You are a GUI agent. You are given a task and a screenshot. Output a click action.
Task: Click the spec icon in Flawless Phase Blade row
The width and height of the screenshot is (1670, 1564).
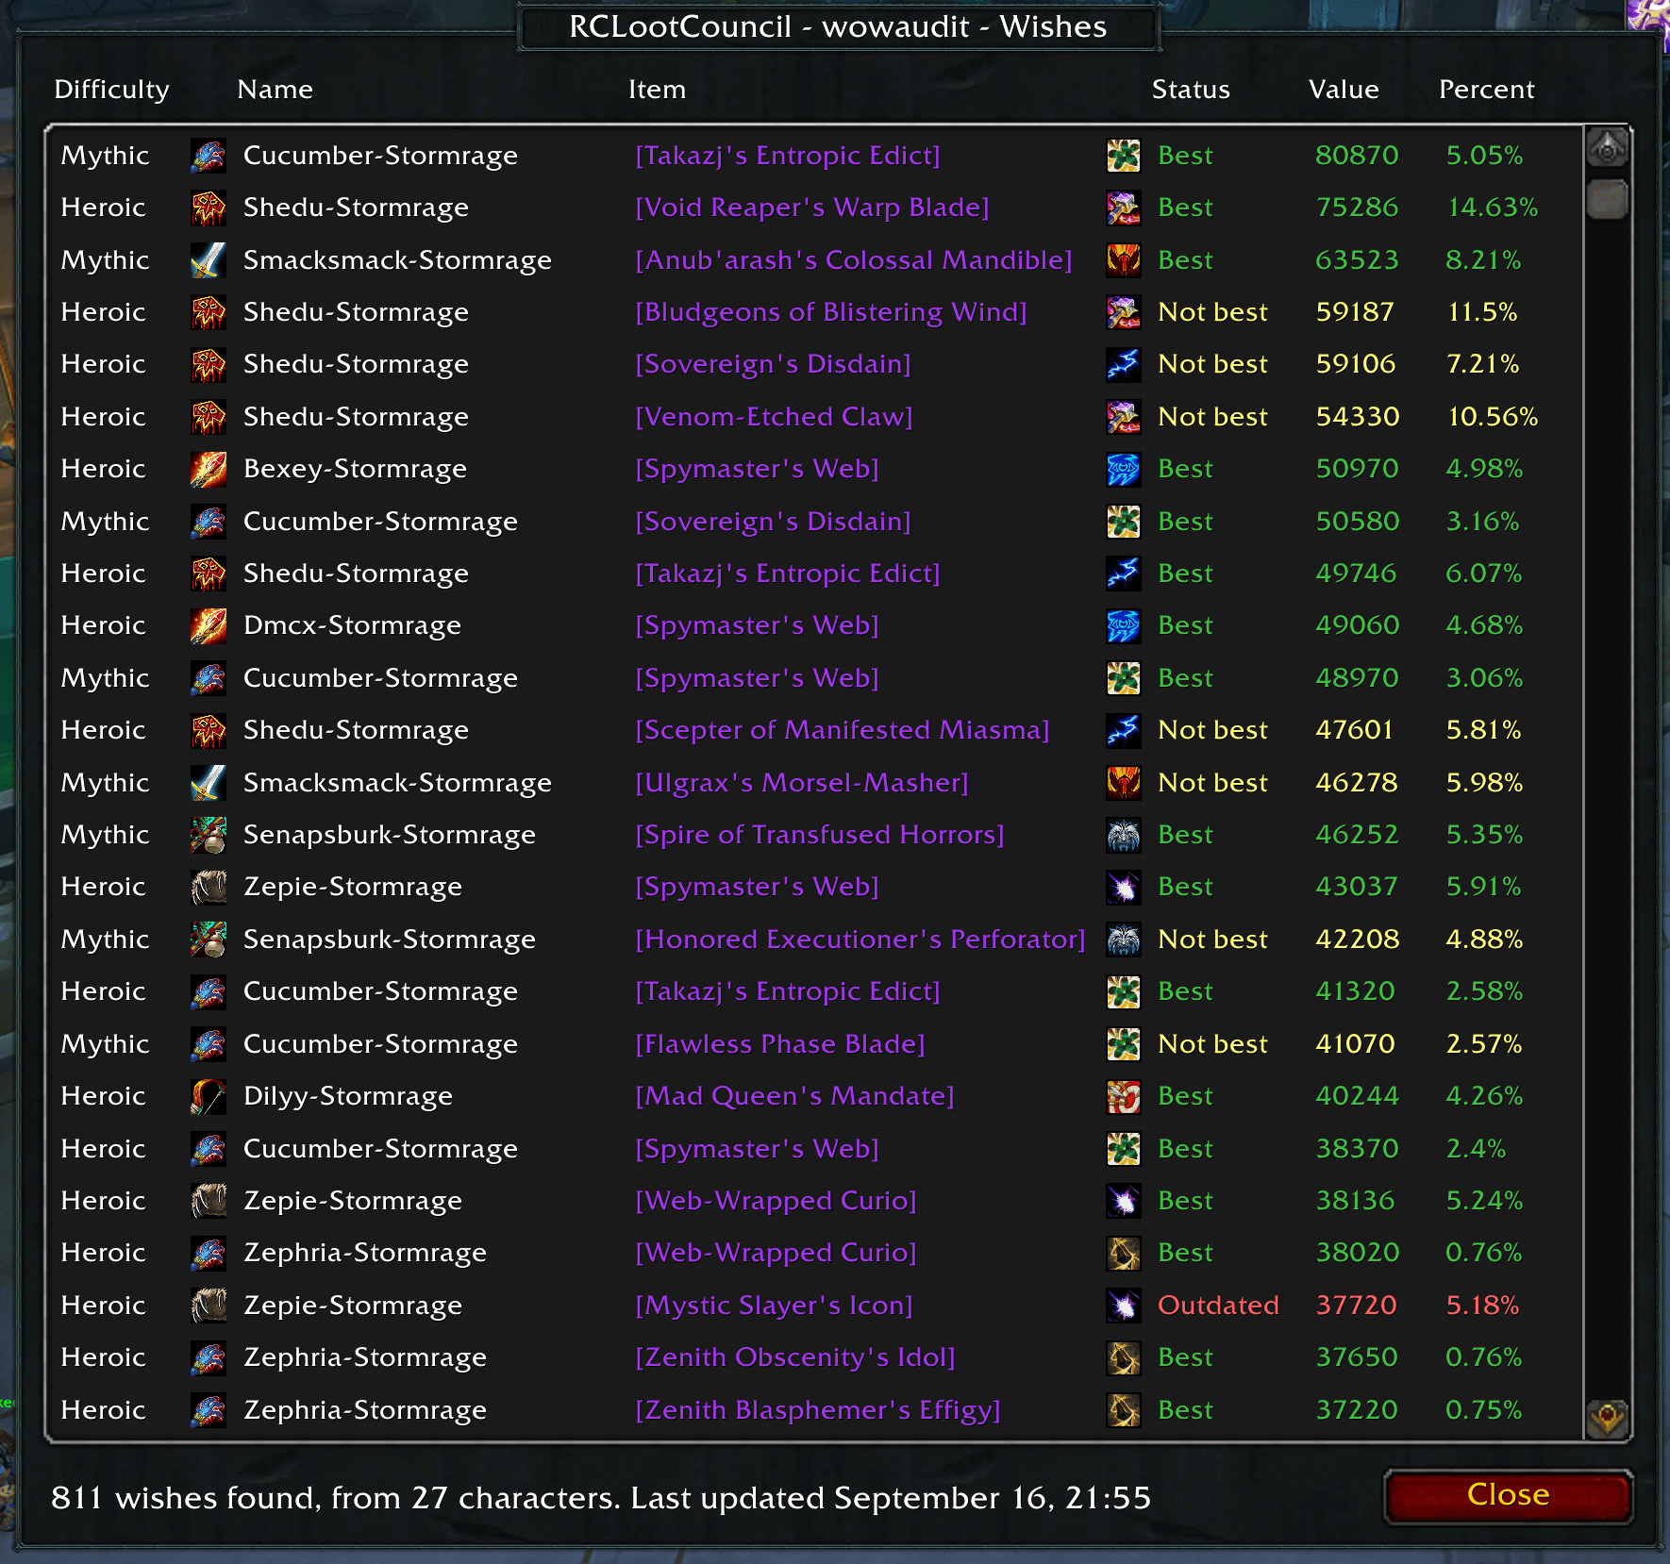pyautogui.click(x=1123, y=1044)
